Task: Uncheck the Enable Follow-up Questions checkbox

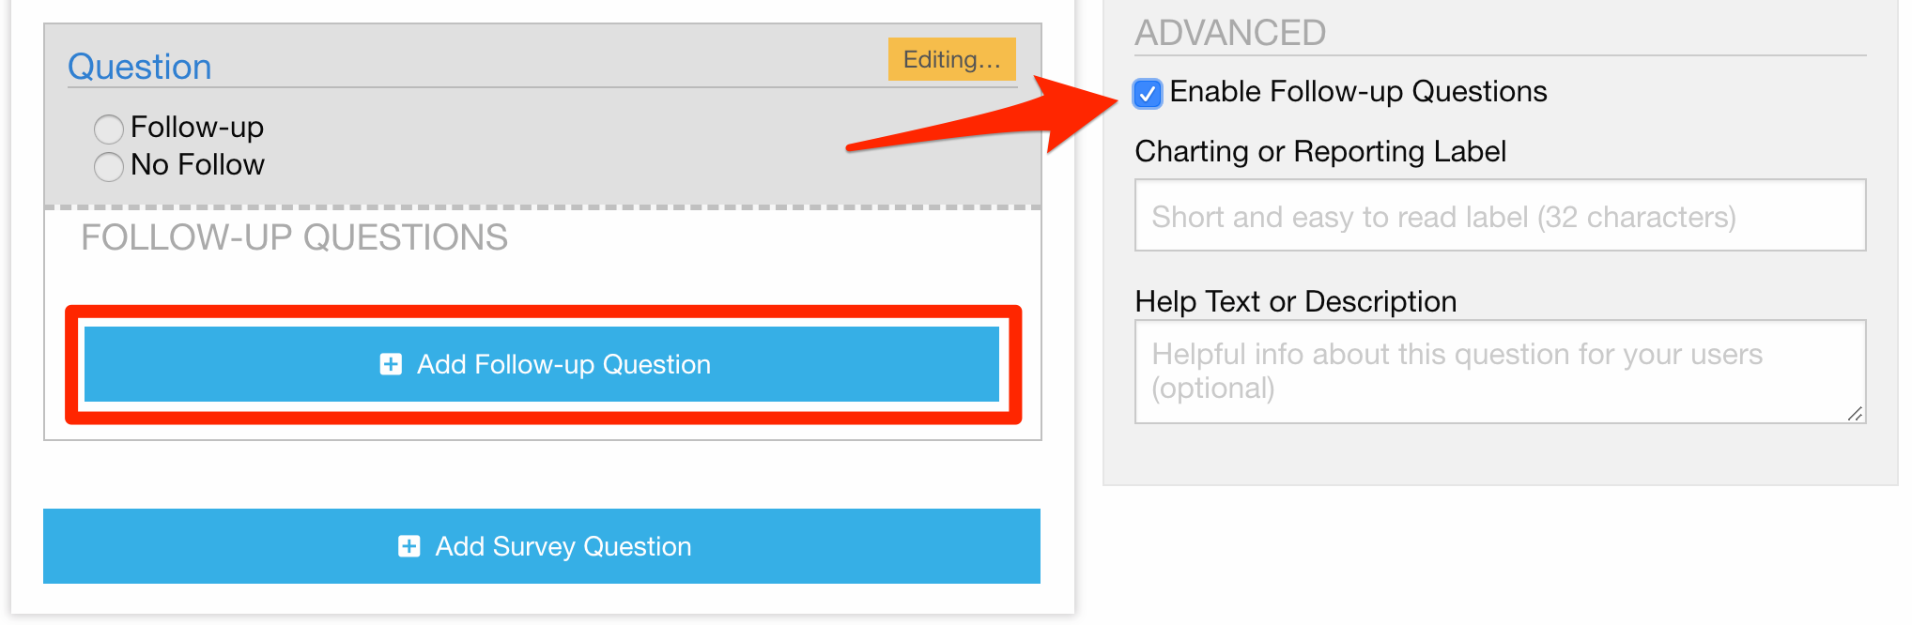Action: click(1148, 94)
